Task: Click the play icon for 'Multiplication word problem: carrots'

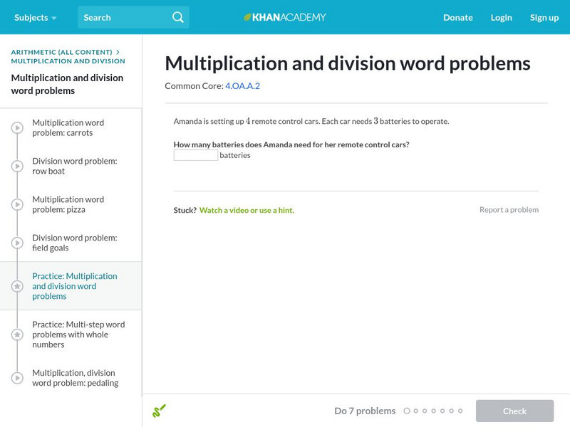Action: [x=16, y=127]
